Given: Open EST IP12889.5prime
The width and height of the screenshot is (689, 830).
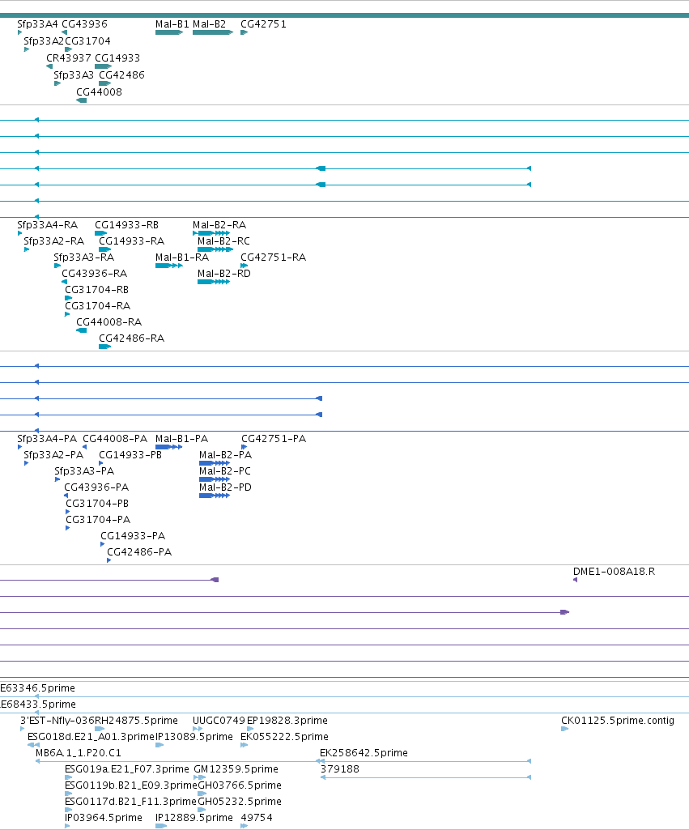Looking at the screenshot, I should [x=161, y=826].
